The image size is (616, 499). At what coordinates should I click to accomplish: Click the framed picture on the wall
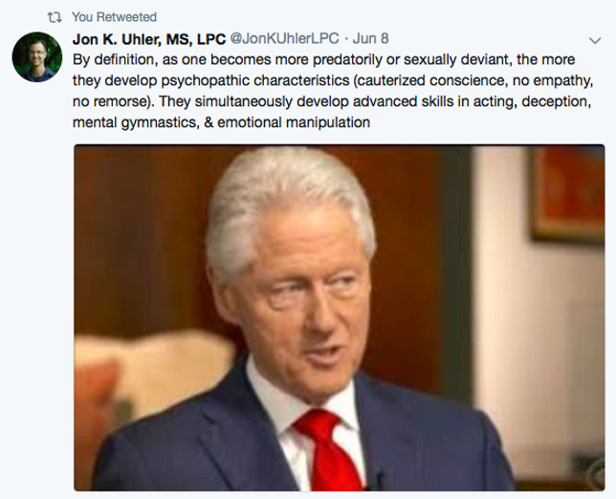tap(568, 192)
